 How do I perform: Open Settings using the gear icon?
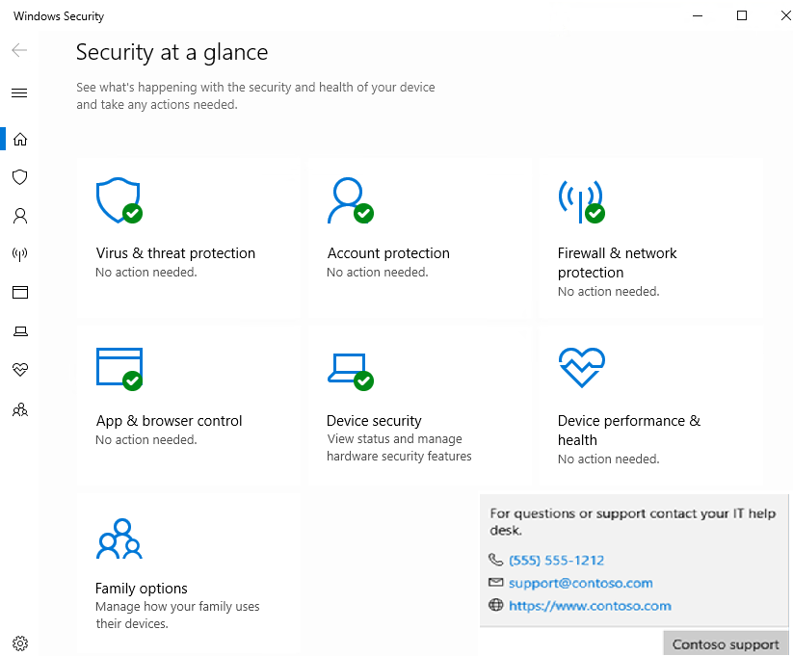(x=19, y=643)
